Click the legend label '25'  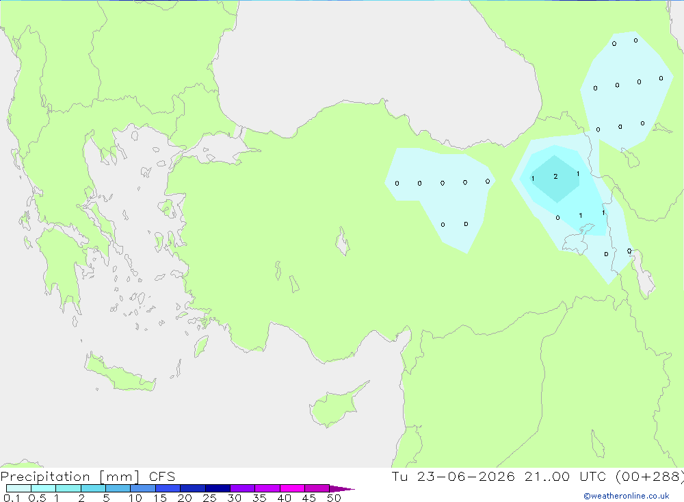(209, 498)
